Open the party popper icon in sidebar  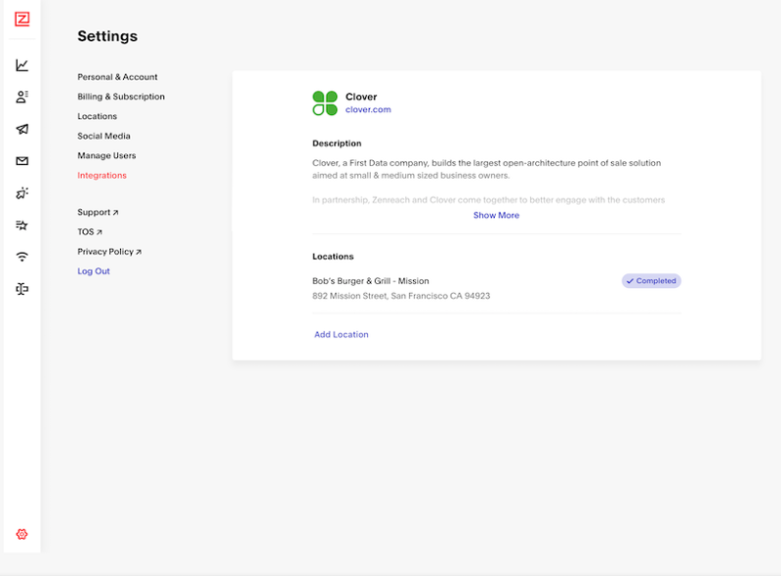click(21, 193)
